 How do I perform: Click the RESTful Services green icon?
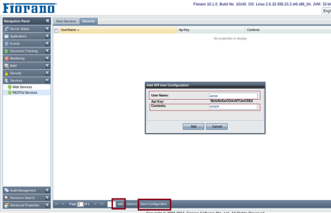10,93
